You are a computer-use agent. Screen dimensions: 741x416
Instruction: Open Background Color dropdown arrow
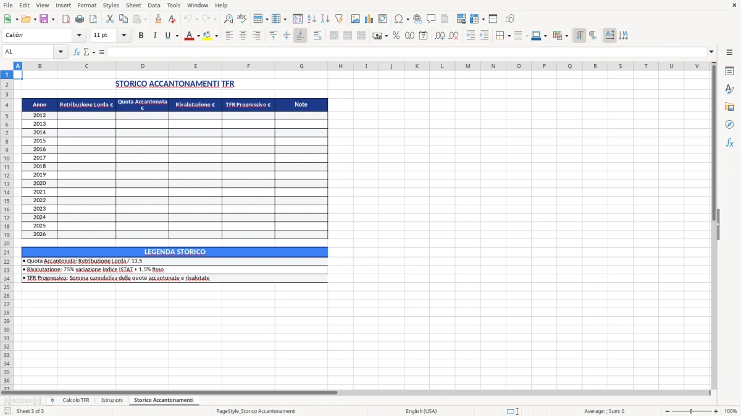tap(216, 36)
